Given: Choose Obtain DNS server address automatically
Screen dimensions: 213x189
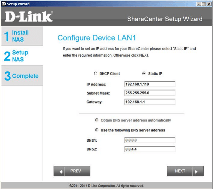Looking at the screenshot, I should click(x=97, y=120).
